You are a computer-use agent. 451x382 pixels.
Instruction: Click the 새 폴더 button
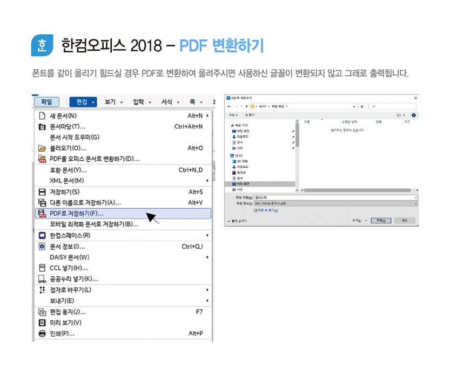coord(250,115)
